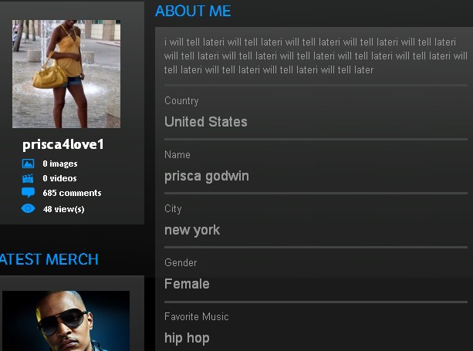Click the 'i will tell later' bio text

(316, 56)
